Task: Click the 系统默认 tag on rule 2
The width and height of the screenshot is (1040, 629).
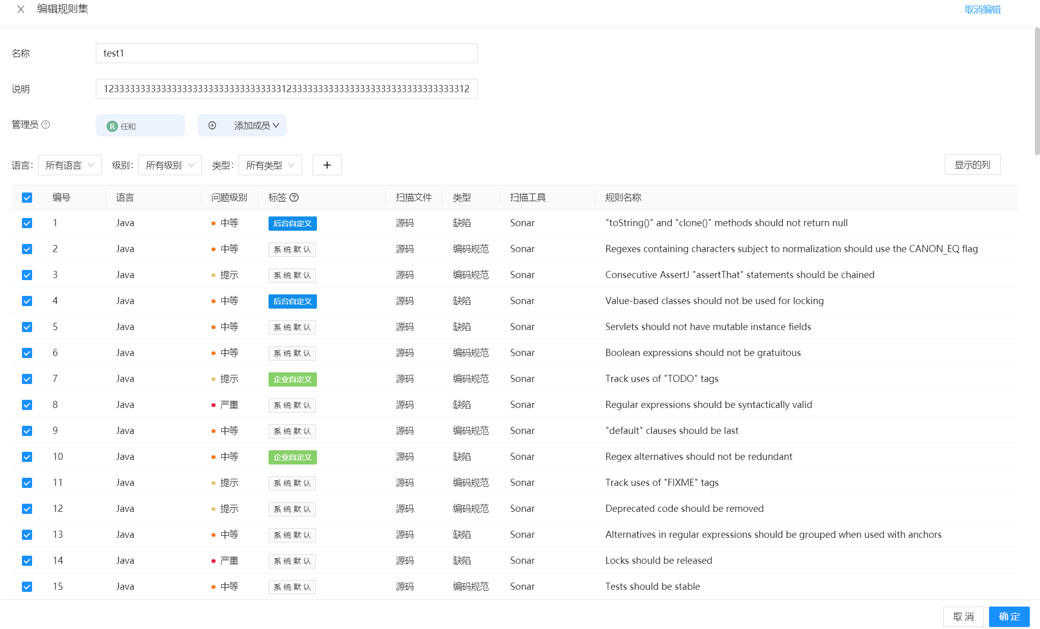Action: click(292, 250)
